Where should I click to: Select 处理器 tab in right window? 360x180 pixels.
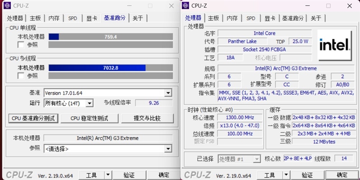(193, 18)
